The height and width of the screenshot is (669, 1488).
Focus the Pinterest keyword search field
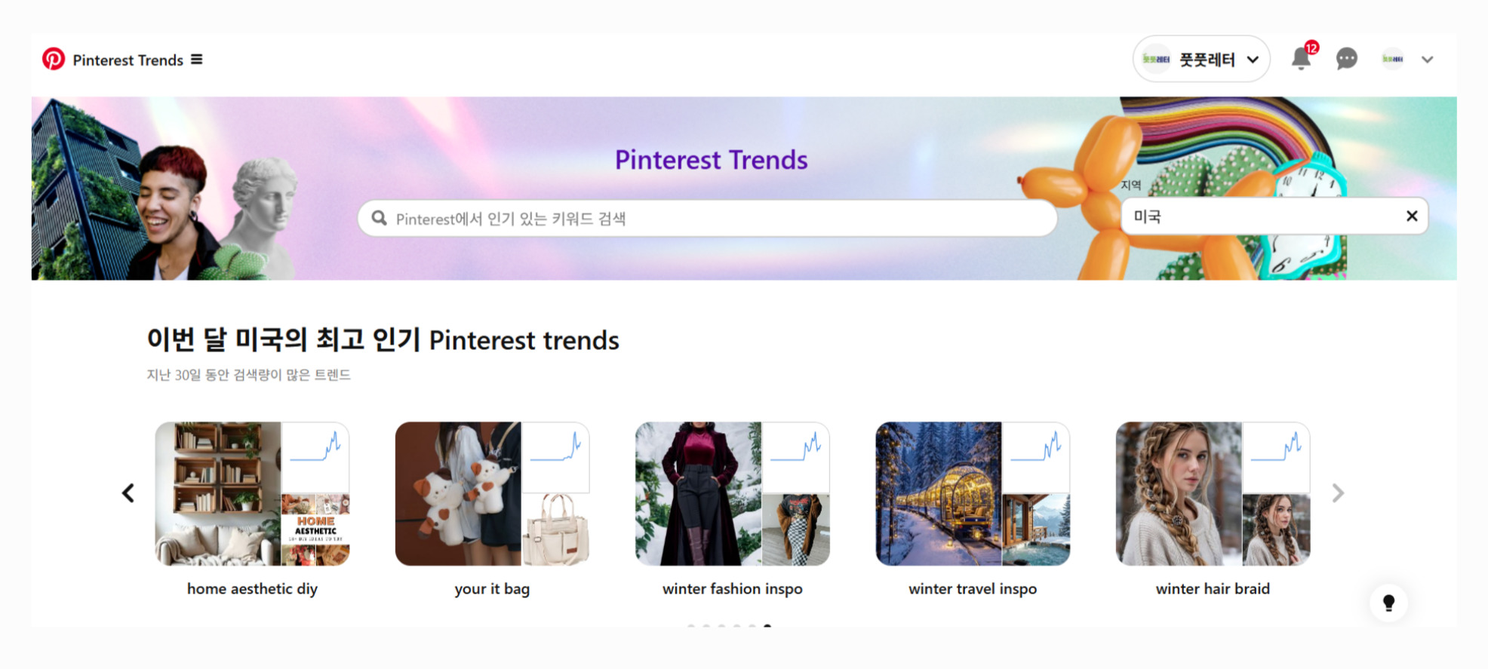point(707,218)
